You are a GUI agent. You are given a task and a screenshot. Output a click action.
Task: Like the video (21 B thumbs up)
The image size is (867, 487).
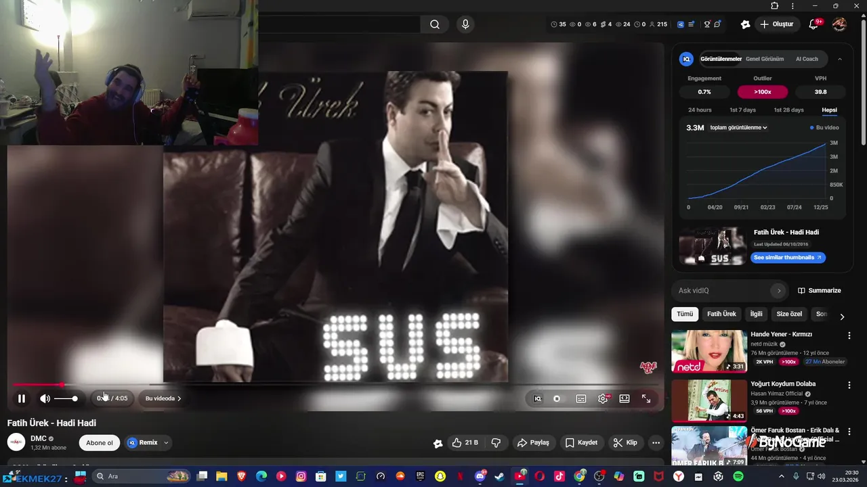tap(465, 442)
